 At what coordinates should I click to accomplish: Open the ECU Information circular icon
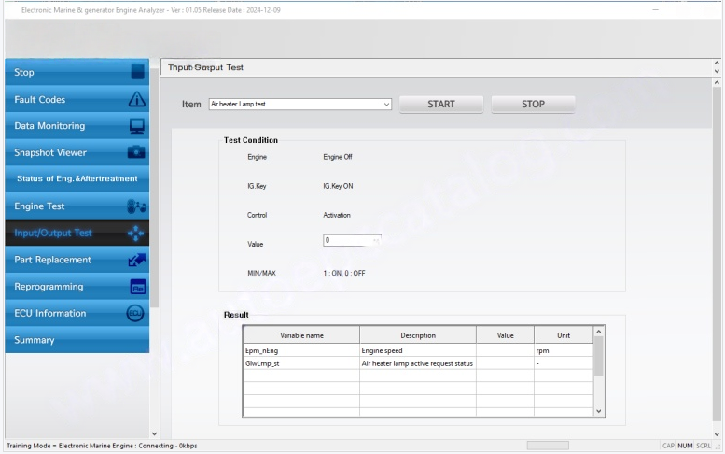[x=136, y=314]
